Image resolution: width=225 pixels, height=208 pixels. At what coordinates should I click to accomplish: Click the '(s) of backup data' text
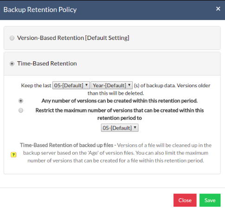[154, 85]
